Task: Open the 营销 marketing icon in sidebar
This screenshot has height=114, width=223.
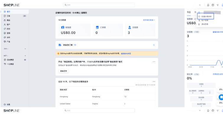Action: point(5,33)
